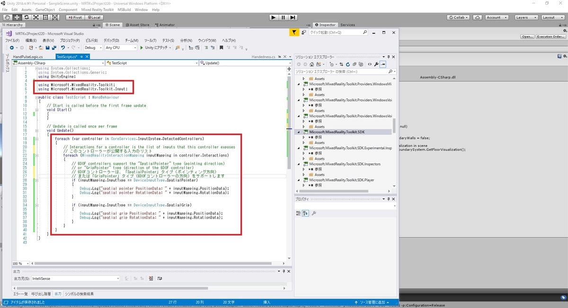Click Open... button in Unity Inspector
568x308 pixels.
point(527,36)
